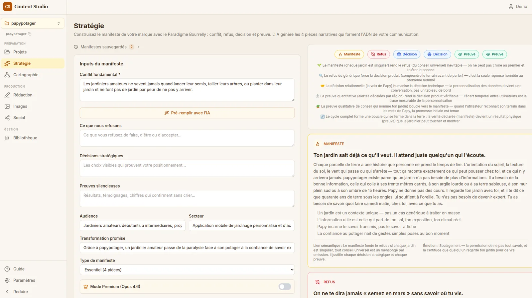Select the second Décision pill
The height and width of the screenshot is (298, 532).
(437, 54)
